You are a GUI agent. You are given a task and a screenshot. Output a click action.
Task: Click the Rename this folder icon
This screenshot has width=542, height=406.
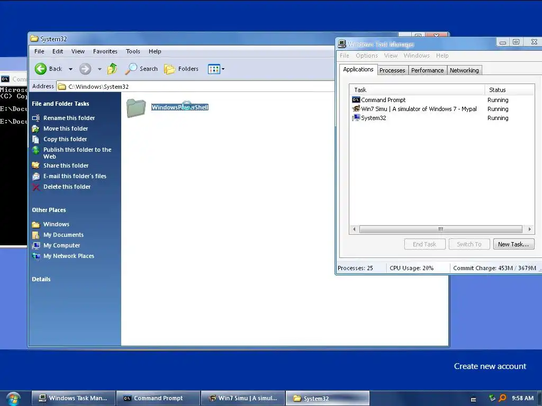tap(36, 118)
